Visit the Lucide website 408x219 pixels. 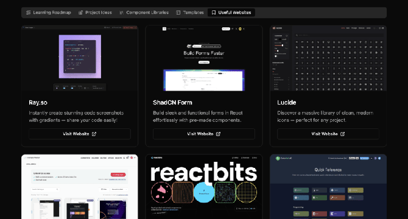[328, 134]
